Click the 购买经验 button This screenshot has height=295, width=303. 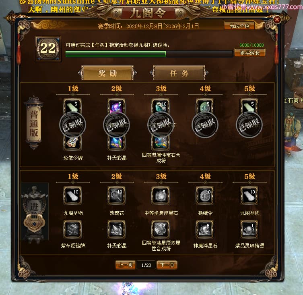[249, 53]
